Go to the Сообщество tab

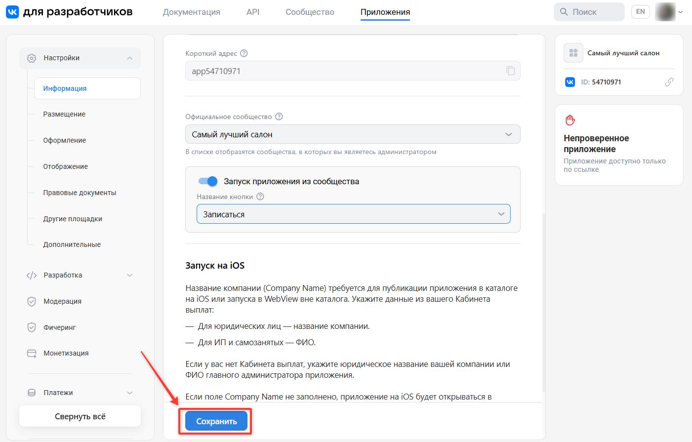click(x=310, y=12)
